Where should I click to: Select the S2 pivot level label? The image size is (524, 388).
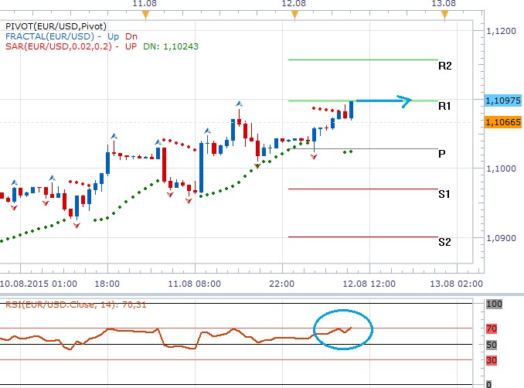444,242
